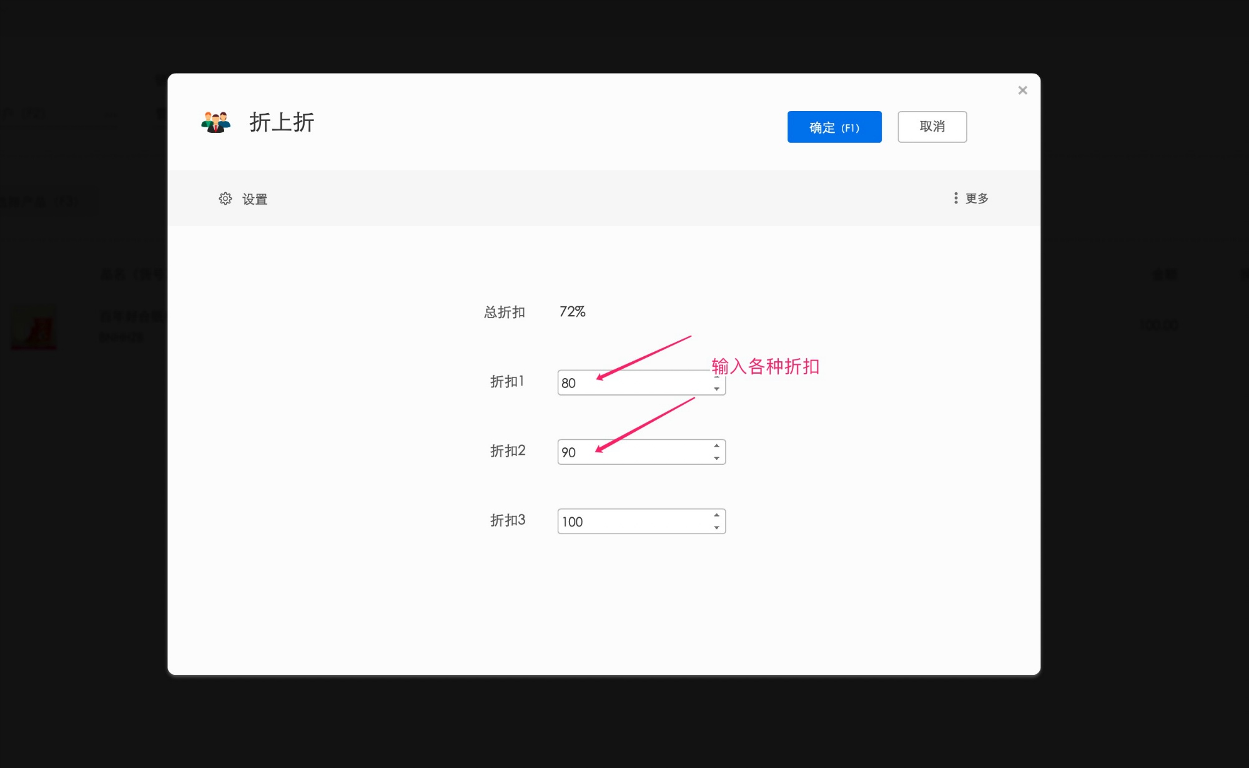The image size is (1249, 768).
Task: Click the 折上折 dialog title
Action: [282, 122]
